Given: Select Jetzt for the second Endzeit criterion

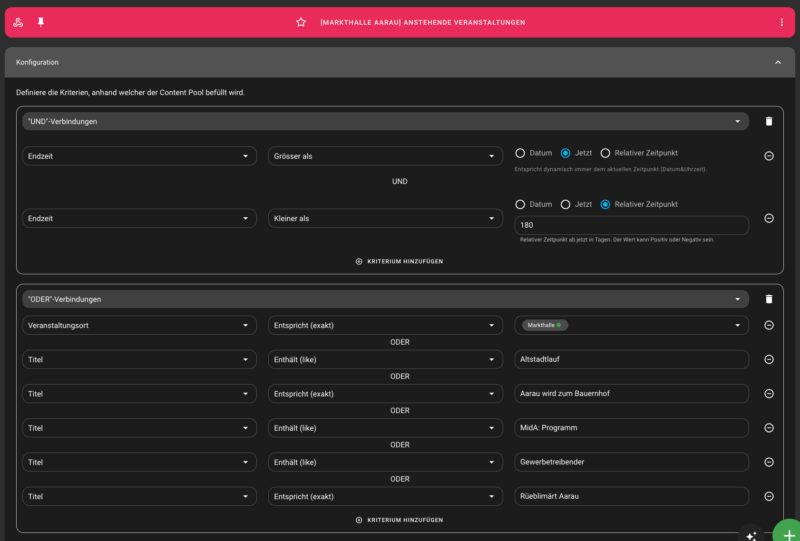Looking at the screenshot, I should [566, 204].
